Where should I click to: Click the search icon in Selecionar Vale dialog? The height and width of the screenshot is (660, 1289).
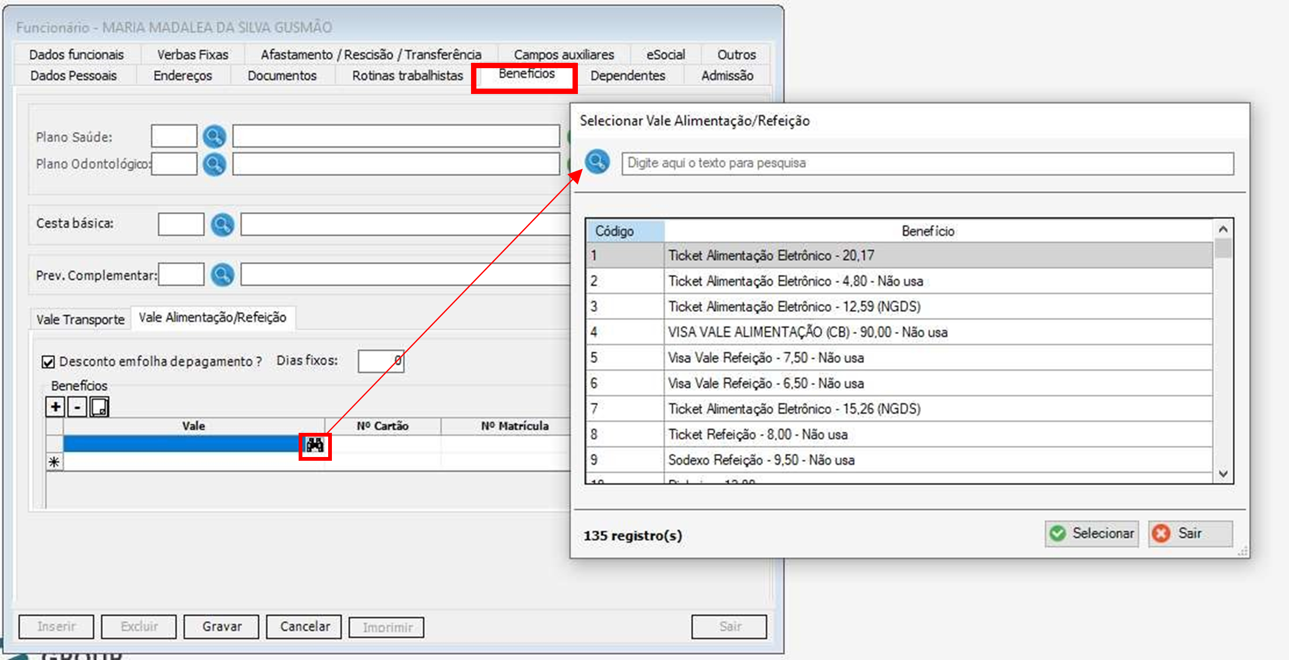point(597,162)
